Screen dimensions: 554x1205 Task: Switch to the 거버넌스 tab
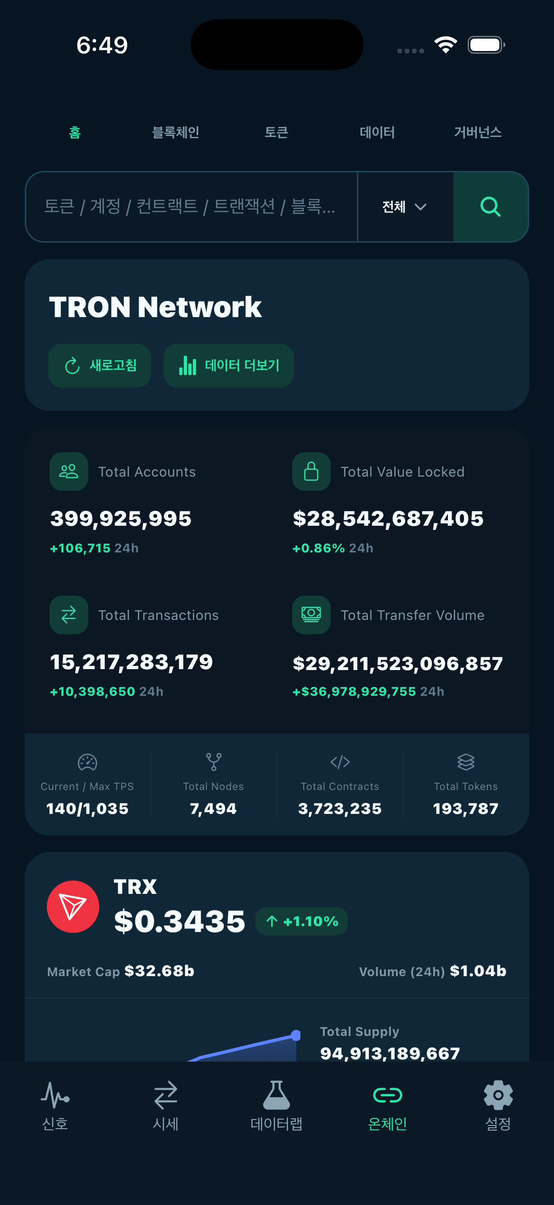[478, 132]
